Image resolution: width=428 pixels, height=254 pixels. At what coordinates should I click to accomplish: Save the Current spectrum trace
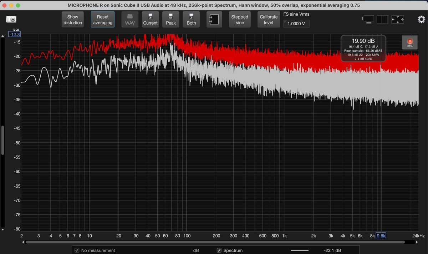pyautogui.click(x=150, y=19)
